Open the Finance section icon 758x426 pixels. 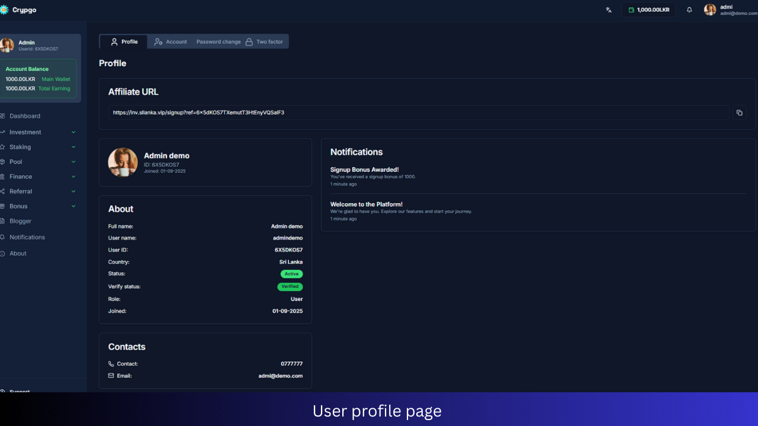pyautogui.click(x=5, y=176)
